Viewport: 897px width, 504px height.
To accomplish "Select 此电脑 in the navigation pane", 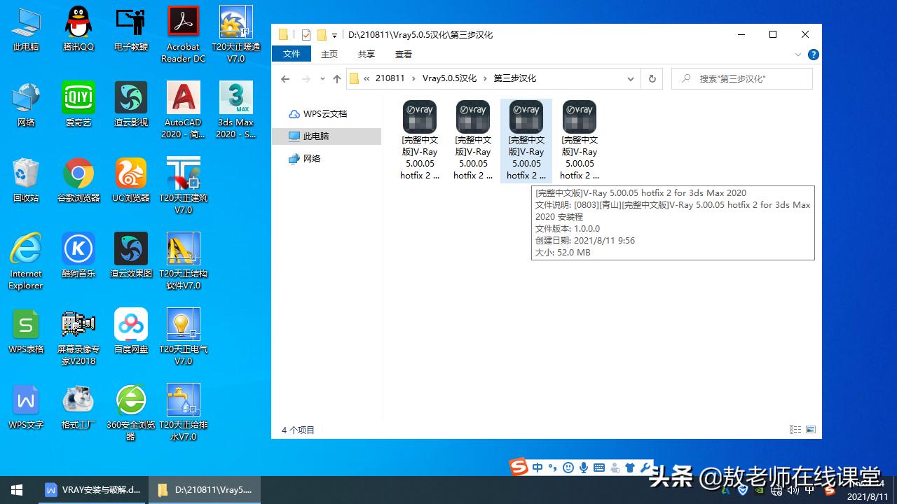I will pos(315,136).
